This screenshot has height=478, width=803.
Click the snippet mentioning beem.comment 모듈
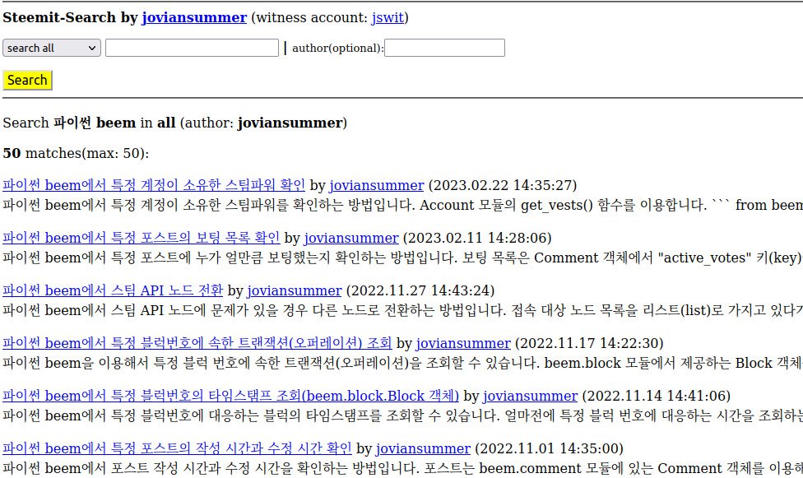(402, 469)
